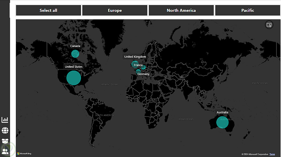
Task: Filter the map by Europe
Action: 115,10
